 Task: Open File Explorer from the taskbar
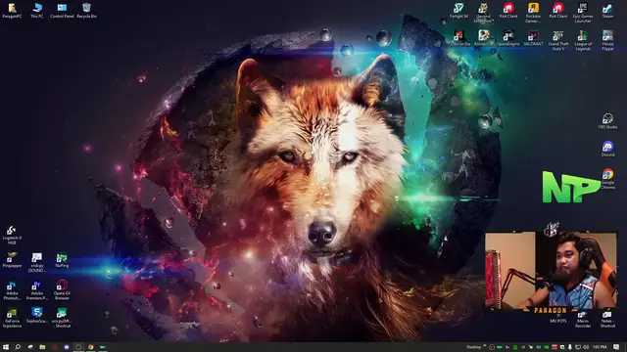[42, 347]
